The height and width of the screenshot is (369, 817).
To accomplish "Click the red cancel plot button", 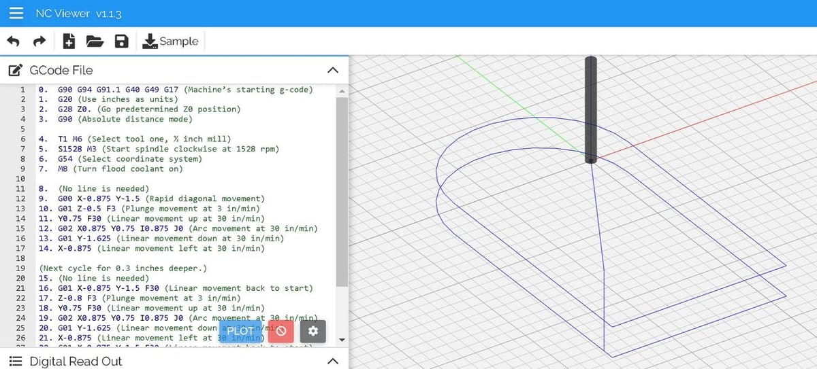I will pos(280,331).
